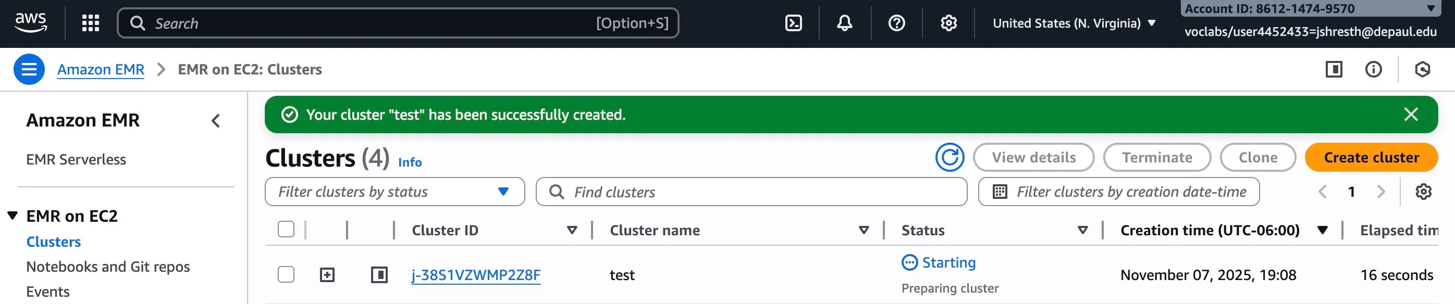Open the hexagon assistant icon at top right
This screenshot has height=304, width=1455.
pyautogui.click(x=1422, y=69)
